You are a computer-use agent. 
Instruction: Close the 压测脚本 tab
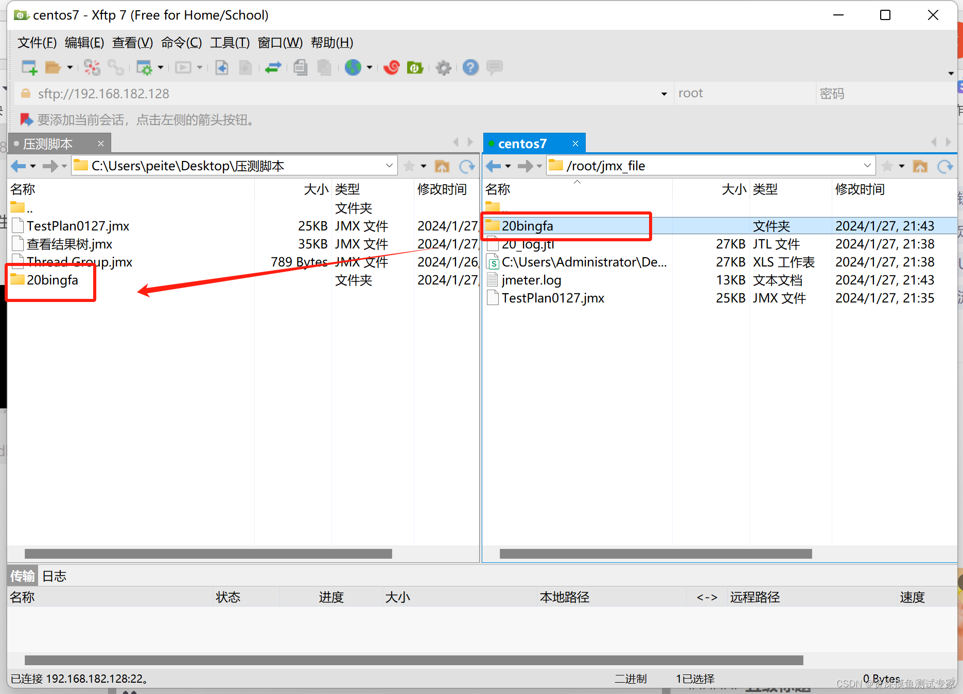point(101,144)
